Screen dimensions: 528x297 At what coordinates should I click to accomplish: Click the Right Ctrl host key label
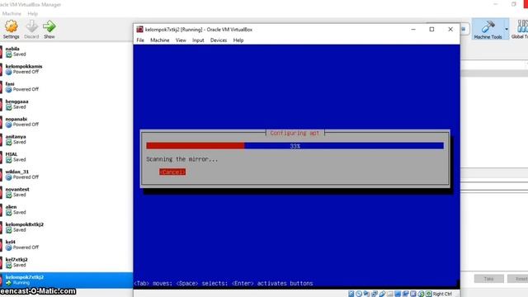pyautogui.click(x=442, y=294)
